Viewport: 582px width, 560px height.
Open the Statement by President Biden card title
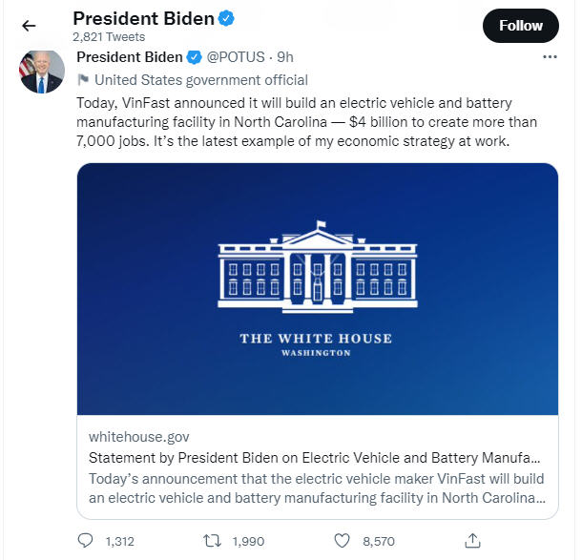click(x=315, y=457)
